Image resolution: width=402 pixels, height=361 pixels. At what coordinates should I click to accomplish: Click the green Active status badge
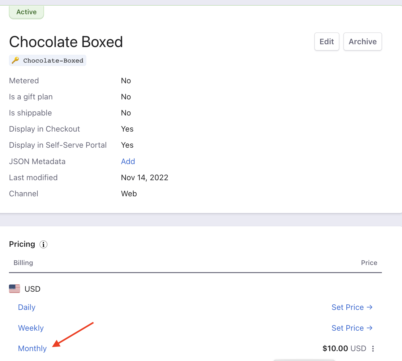(27, 12)
